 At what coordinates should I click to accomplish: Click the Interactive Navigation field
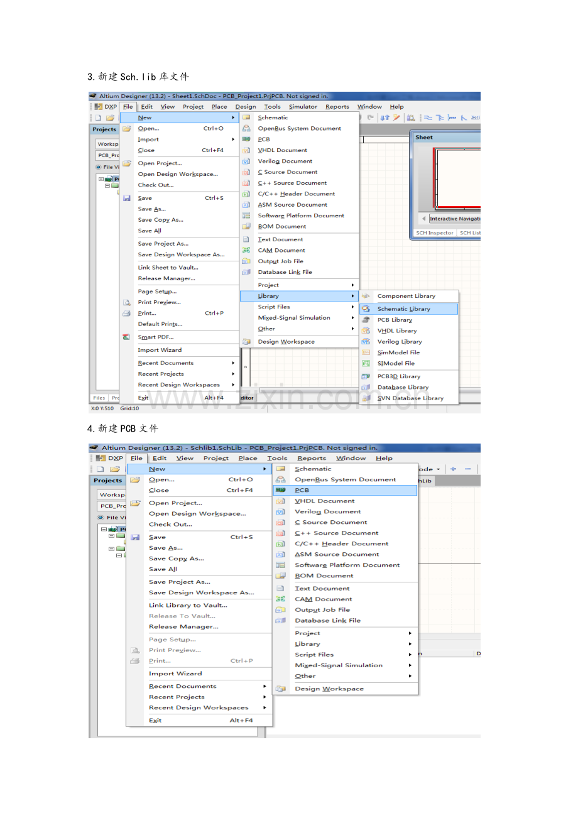455,219
